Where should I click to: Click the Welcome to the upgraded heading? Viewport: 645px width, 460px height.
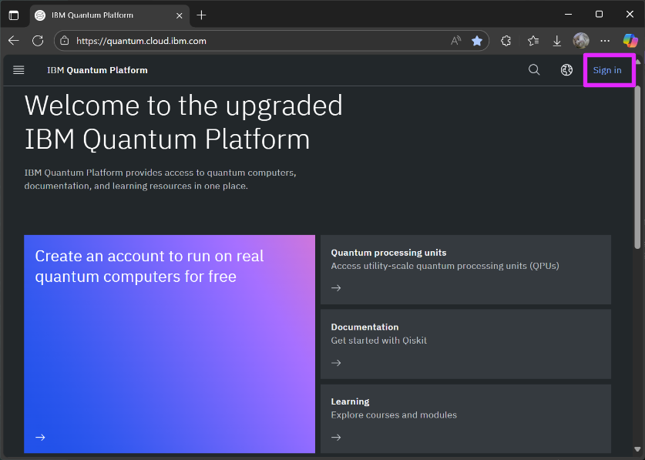coord(183,122)
